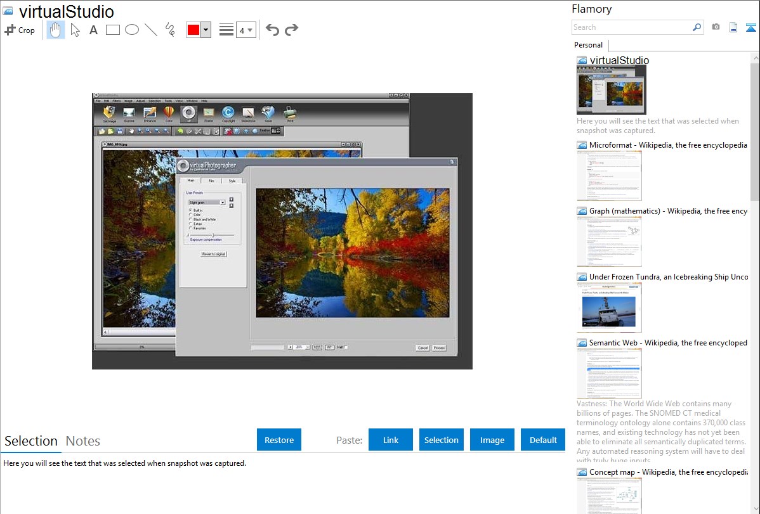Image resolution: width=760 pixels, height=514 pixels.
Task: Click the red color swatch
Action: tap(193, 30)
